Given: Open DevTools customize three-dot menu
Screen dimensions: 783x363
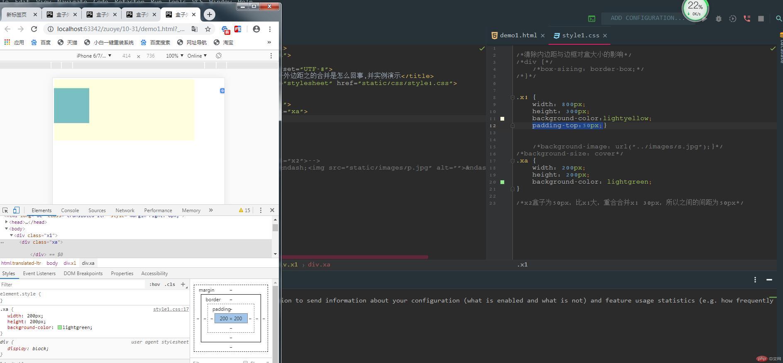Looking at the screenshot, I should [261, 210].
